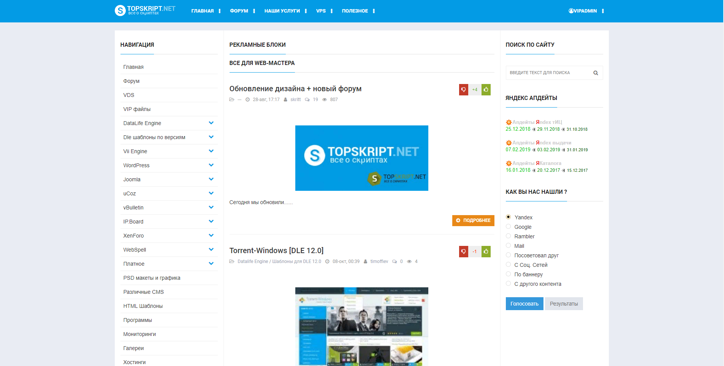The image size is (724, 366).
Task: Open Обновление дизайна + новый форум post
Action: [295, 89]
